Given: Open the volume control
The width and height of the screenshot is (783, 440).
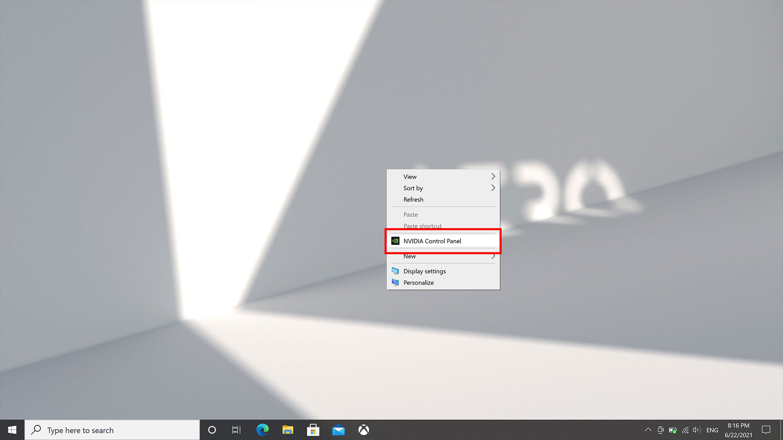Looking at the screenshot, I should (697, 430).
